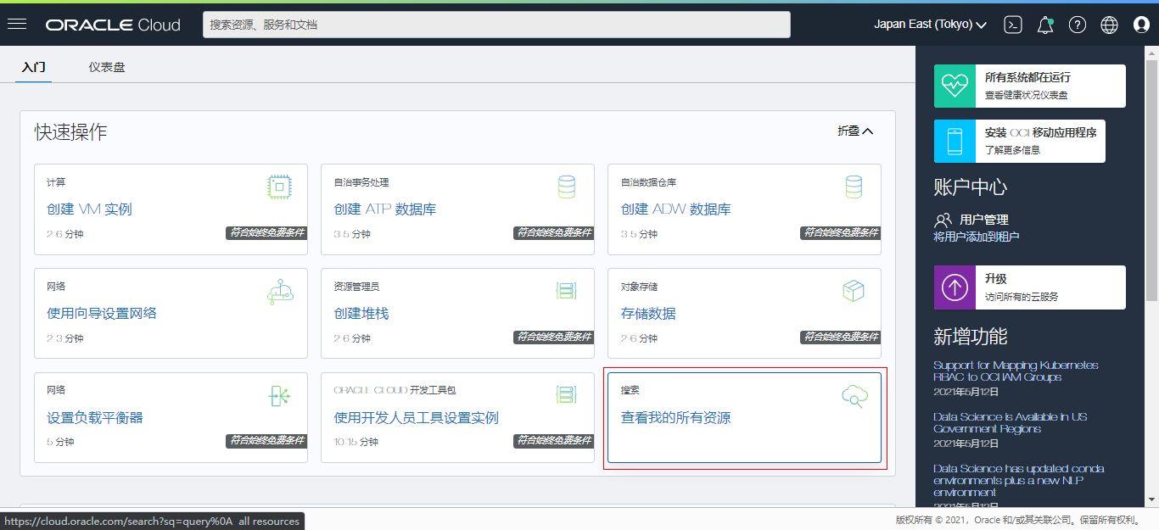Click the heartbeat health status icon
Viewport: 1159px width, 530px height.
point(955,86)
